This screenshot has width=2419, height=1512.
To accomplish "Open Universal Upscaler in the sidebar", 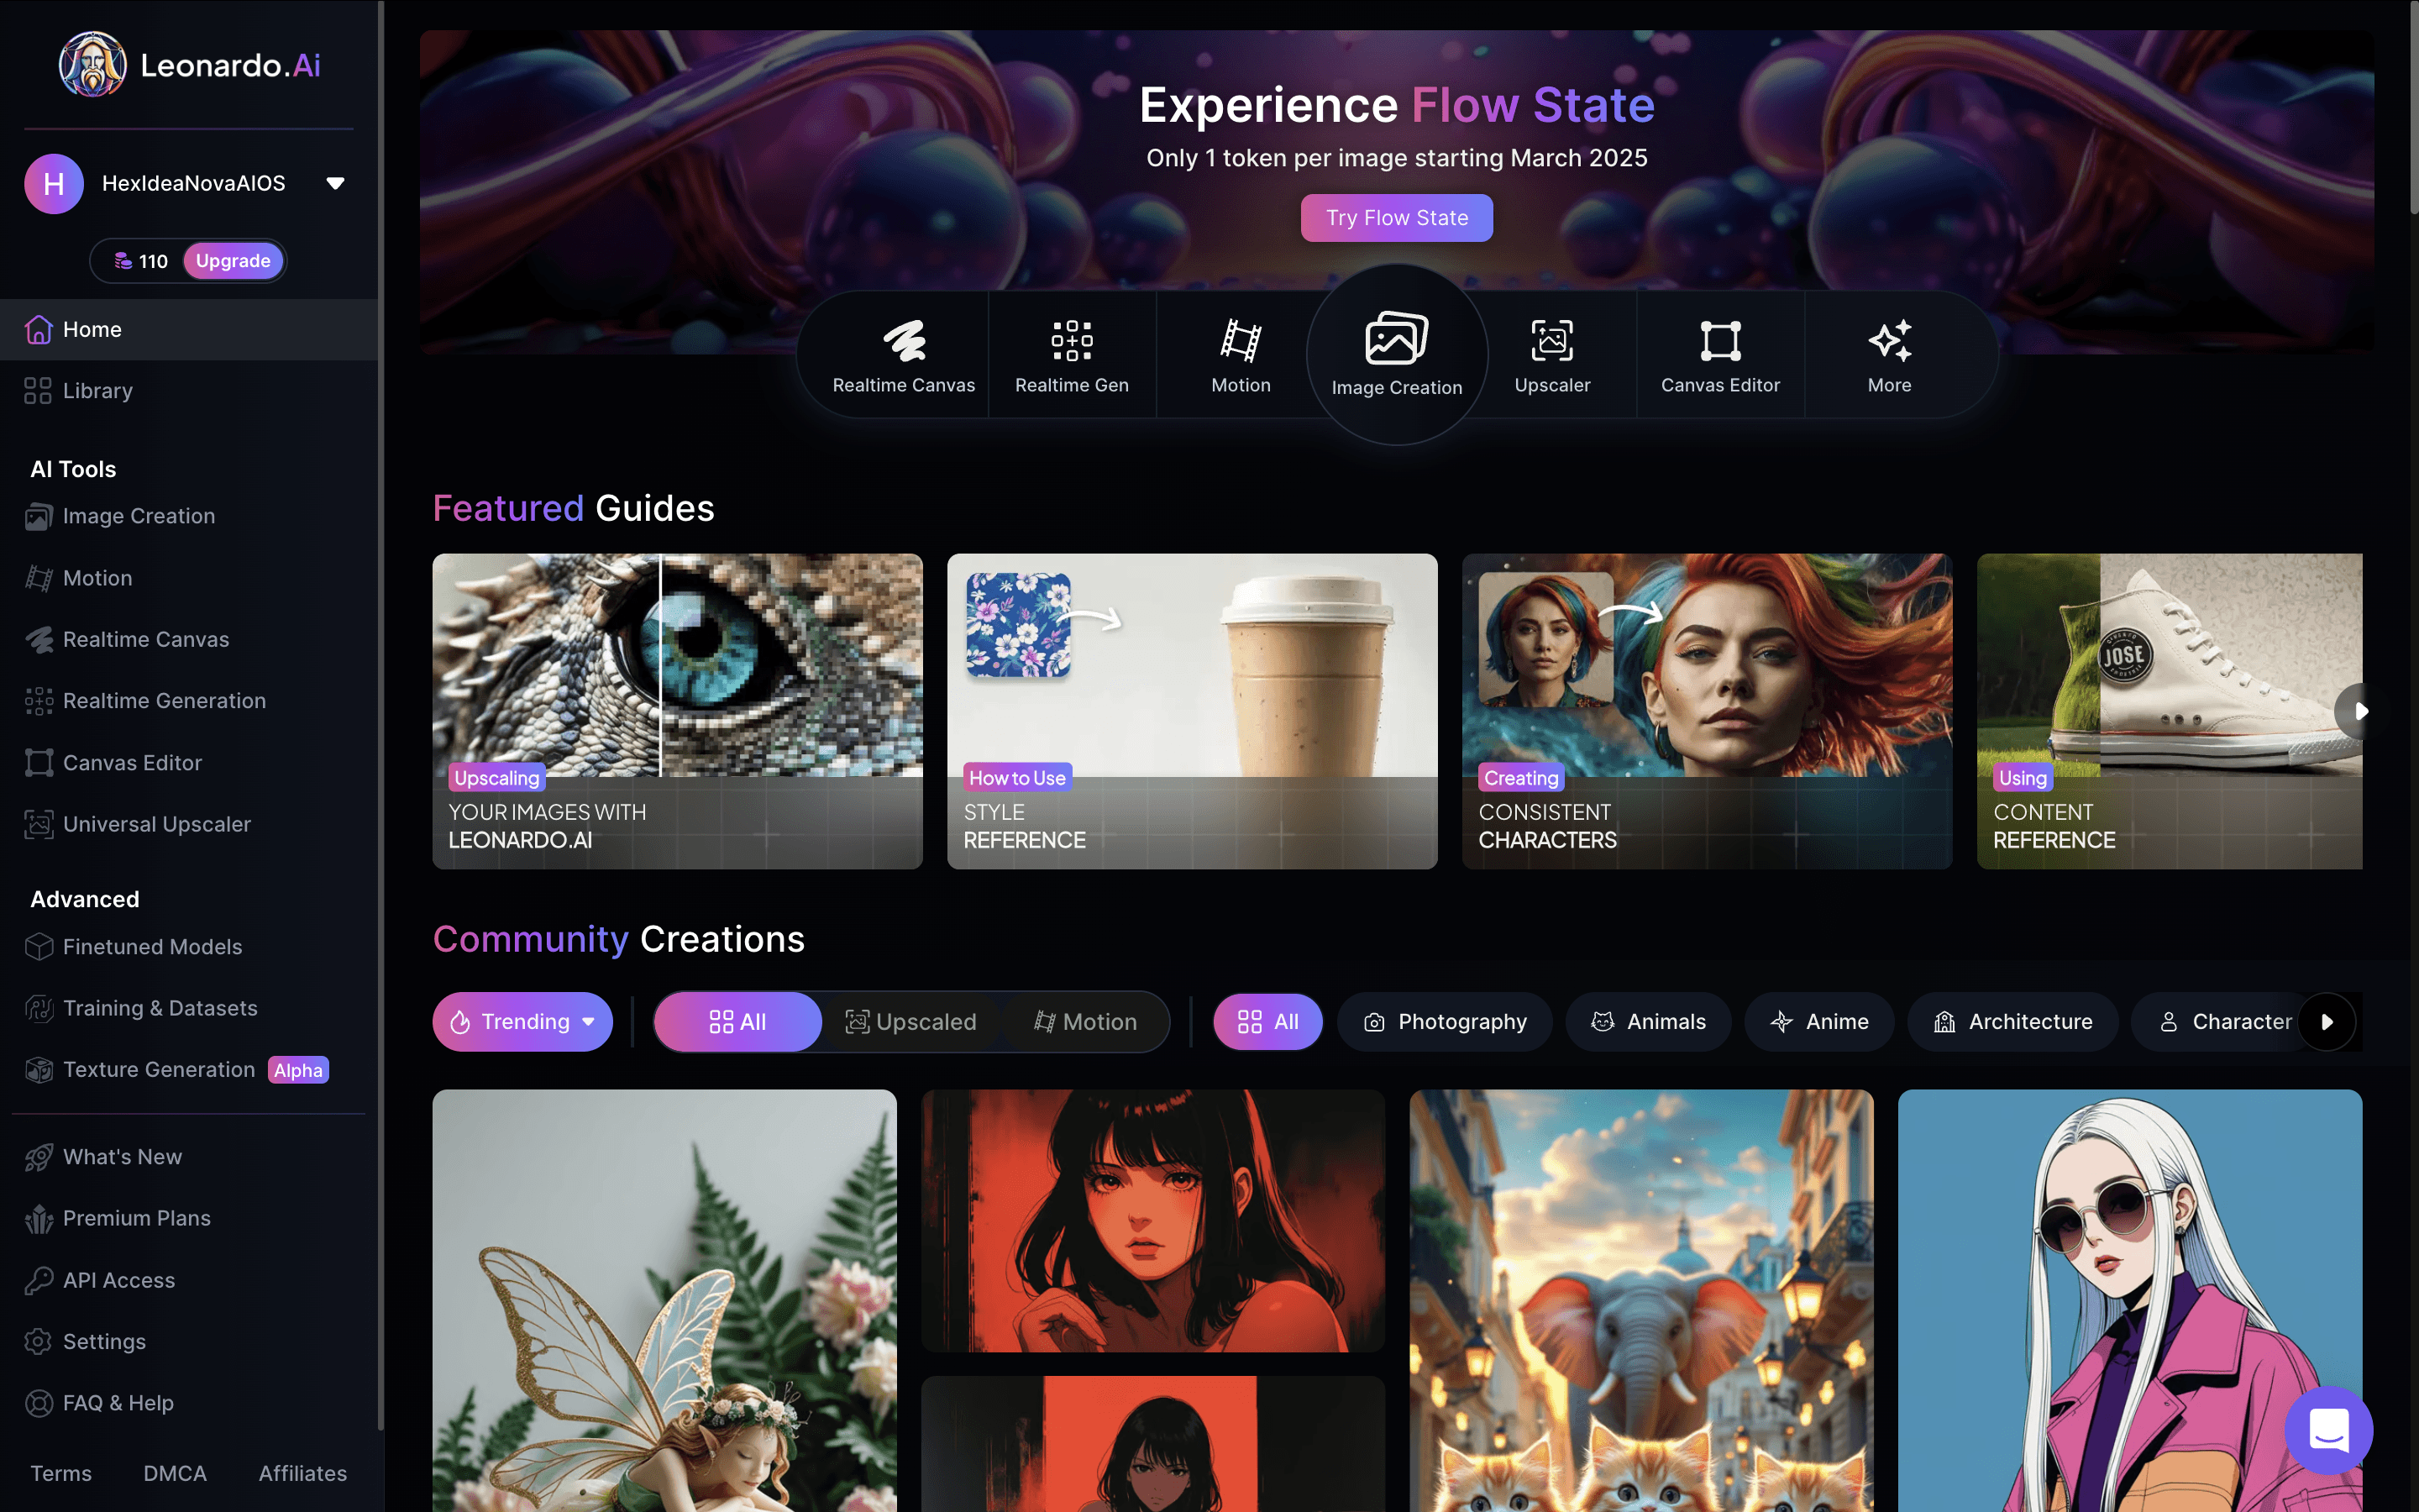I will tap(189, 824).
